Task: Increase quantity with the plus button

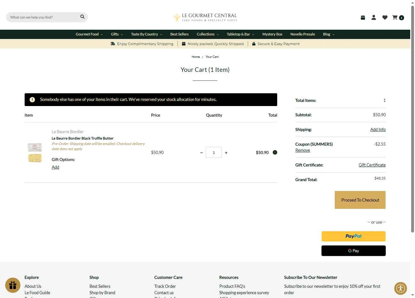Action: click(x=226, y=153)
